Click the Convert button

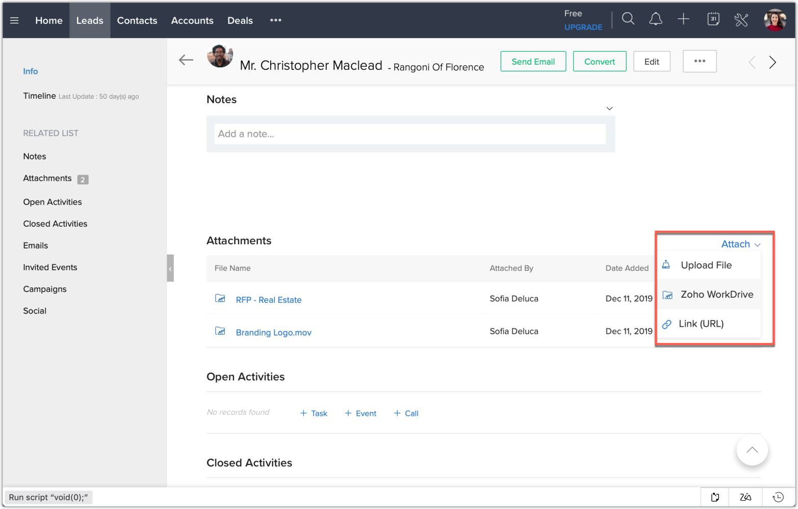[600, 61]
